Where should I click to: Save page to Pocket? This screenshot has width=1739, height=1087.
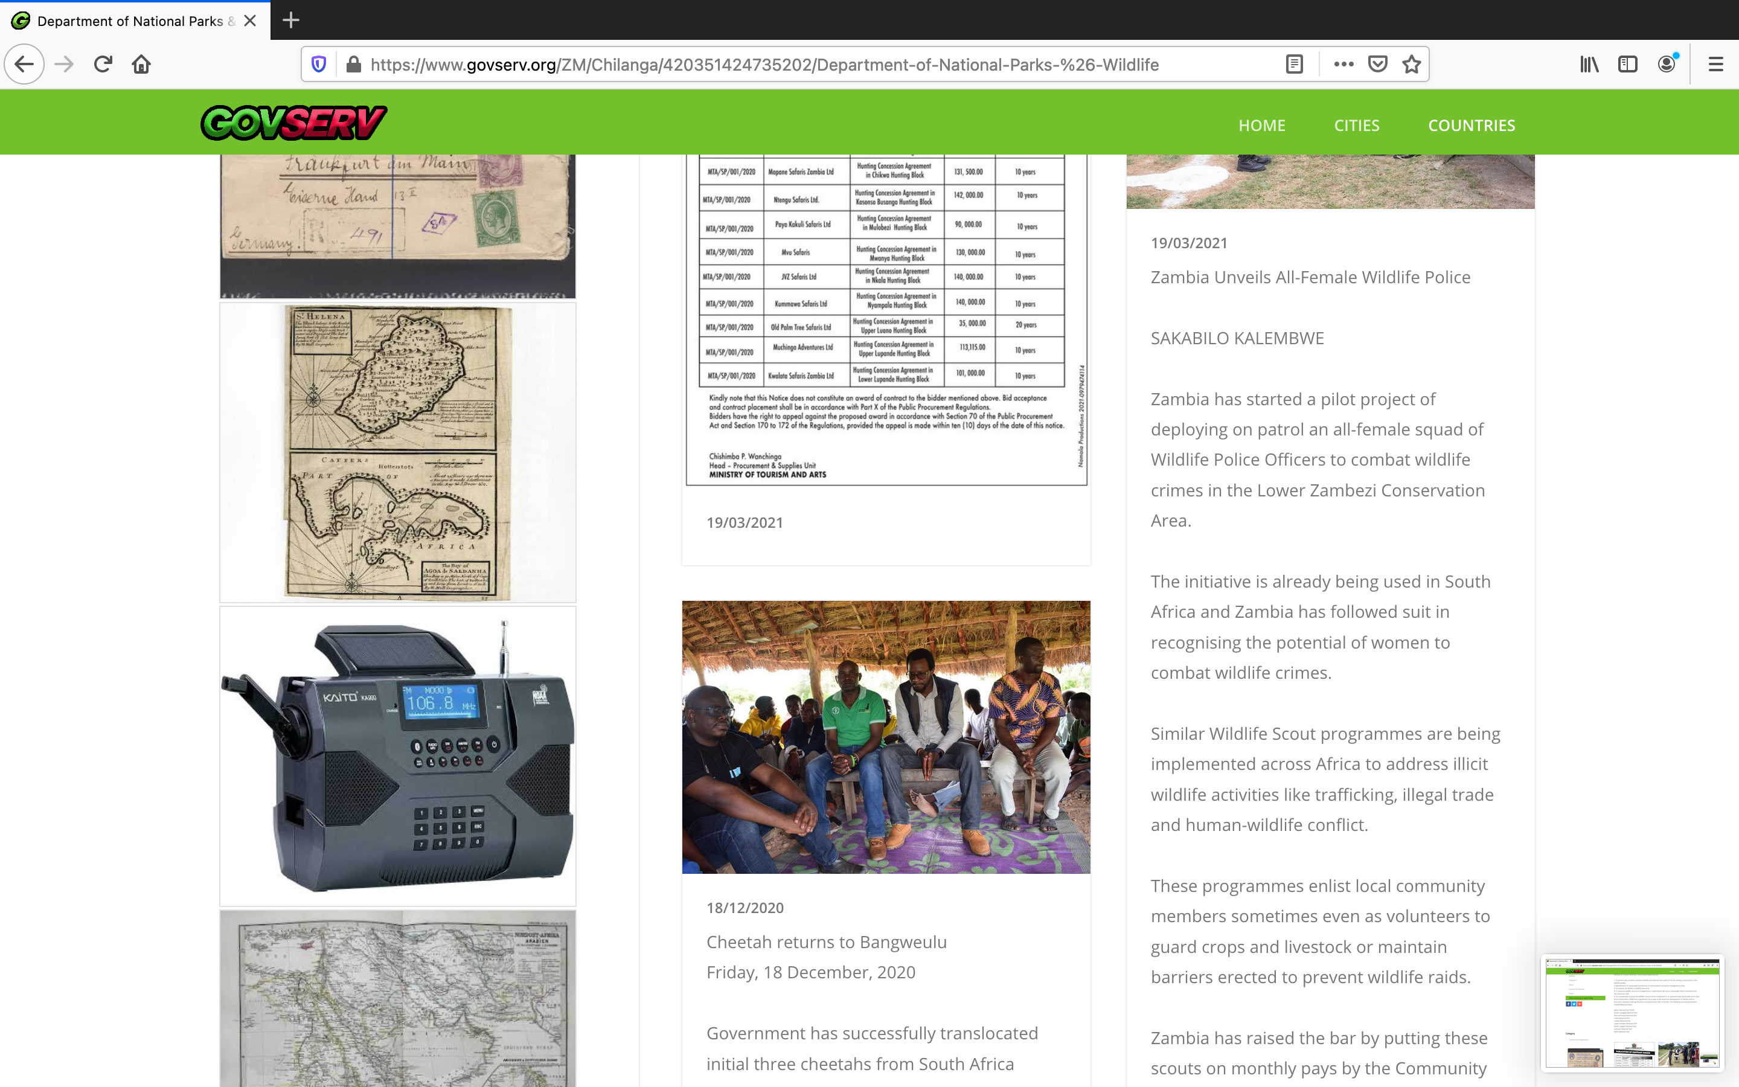(x=1377, y=65)
